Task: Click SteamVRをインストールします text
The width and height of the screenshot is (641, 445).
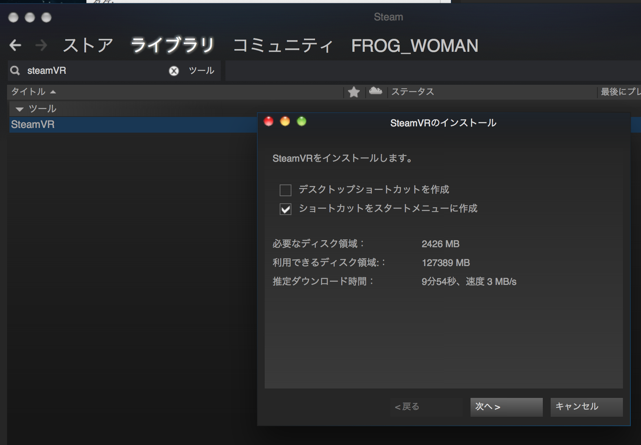Action: click(343, 159)
